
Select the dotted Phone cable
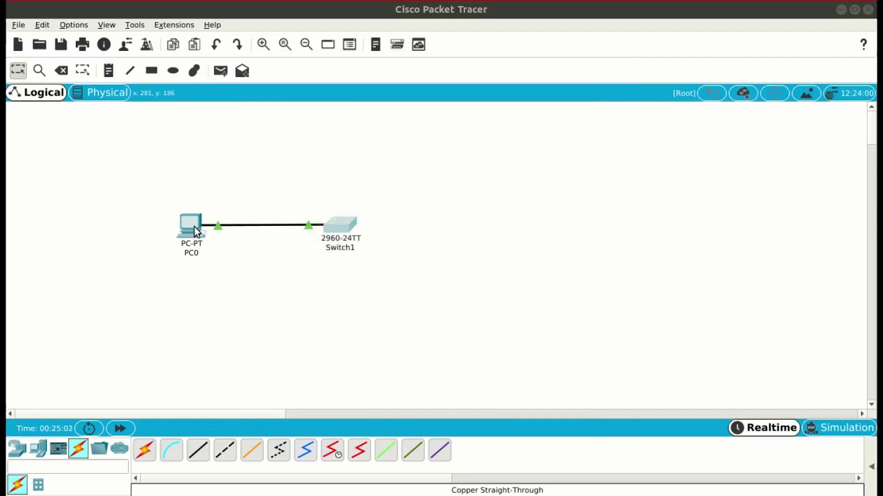click(279, 451)
